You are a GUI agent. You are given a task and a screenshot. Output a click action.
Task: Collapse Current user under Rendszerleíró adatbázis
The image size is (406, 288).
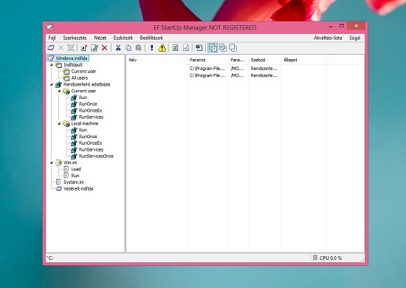[x=59, y=91]
